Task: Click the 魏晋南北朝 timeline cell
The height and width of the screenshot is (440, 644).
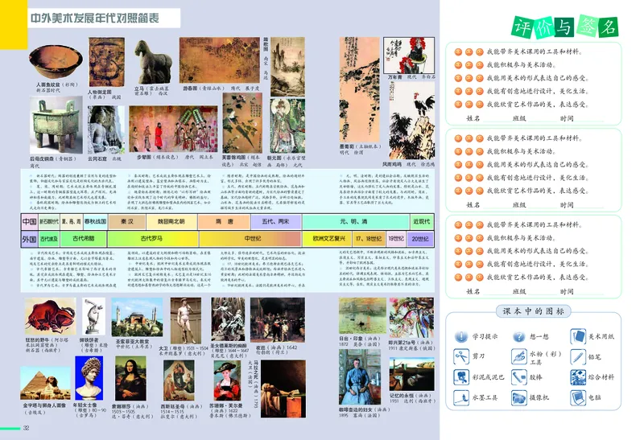Action: point(171,222)
